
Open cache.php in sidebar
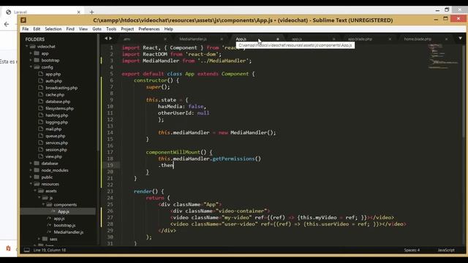tap(55, 94)
